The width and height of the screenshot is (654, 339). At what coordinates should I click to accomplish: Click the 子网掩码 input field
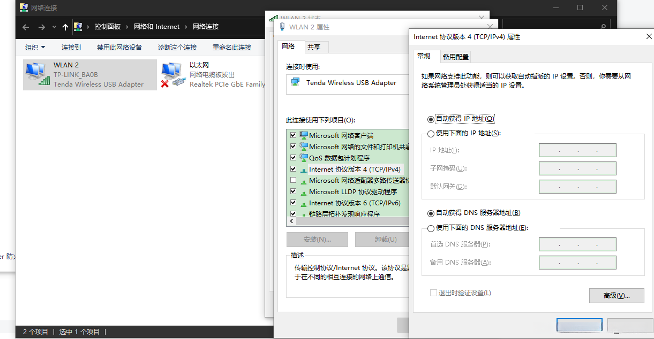tap(577, 168)
